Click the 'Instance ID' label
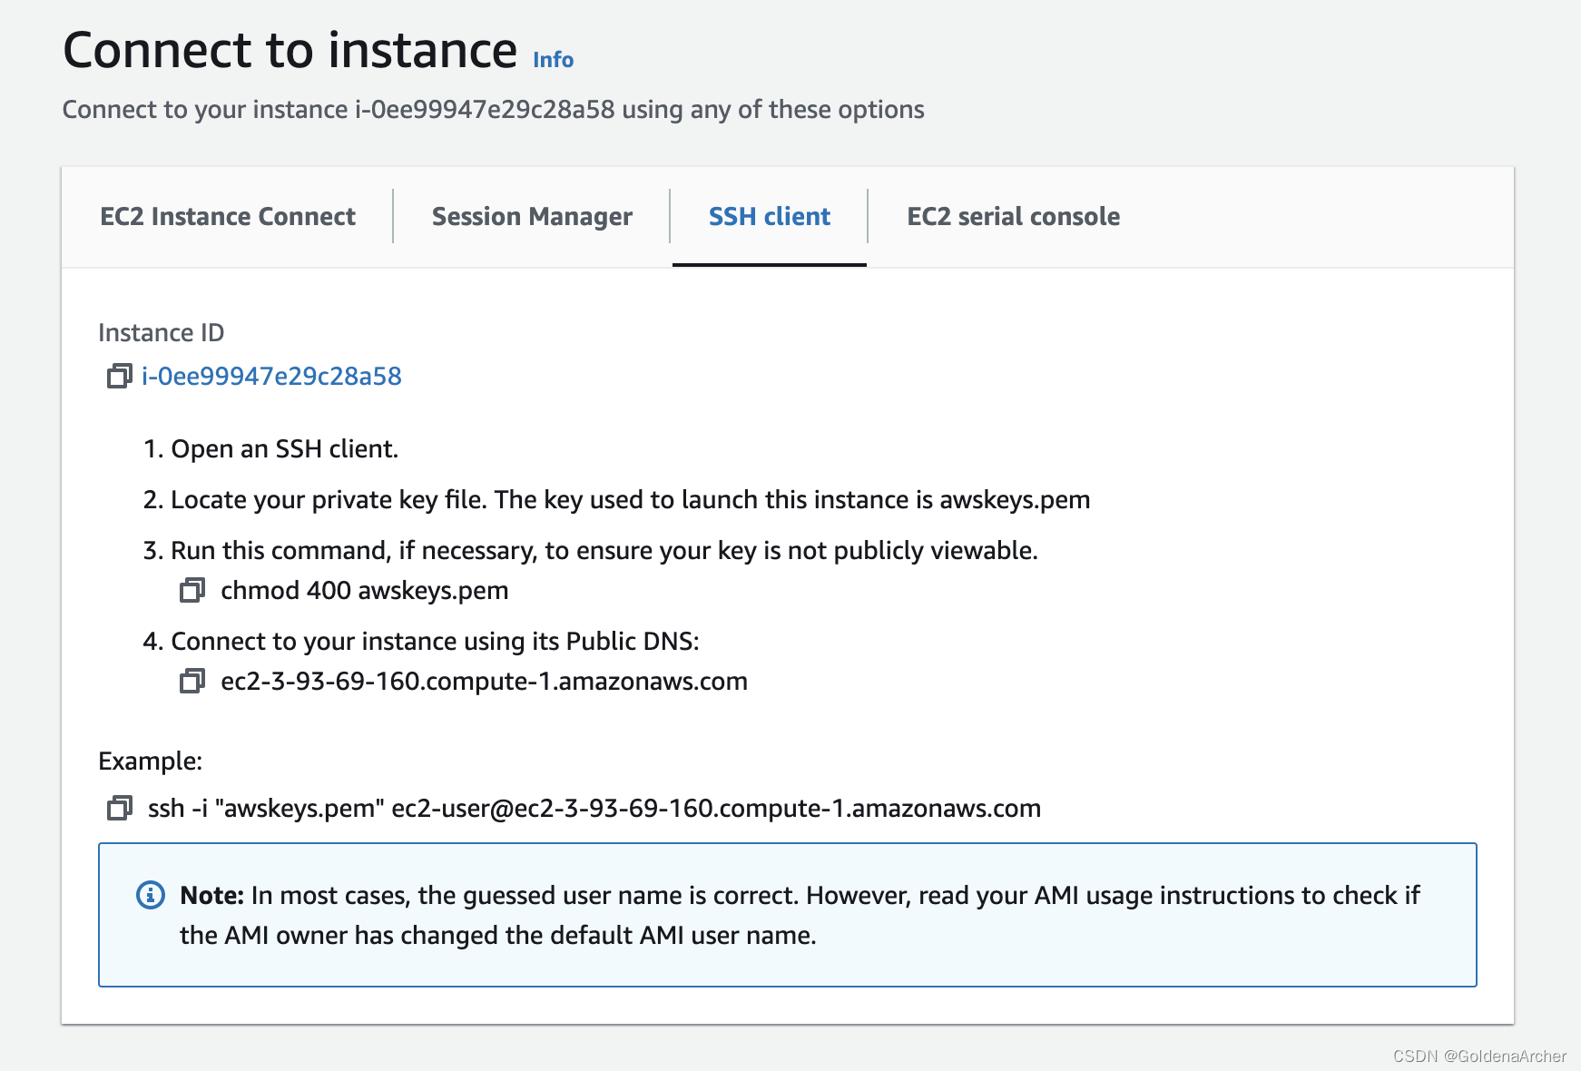The height and width of the screenshot is (1071, 1581). 162,332
